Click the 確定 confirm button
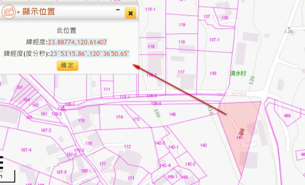Viewport: 305px width, 185px height. (x=68, y=66)
